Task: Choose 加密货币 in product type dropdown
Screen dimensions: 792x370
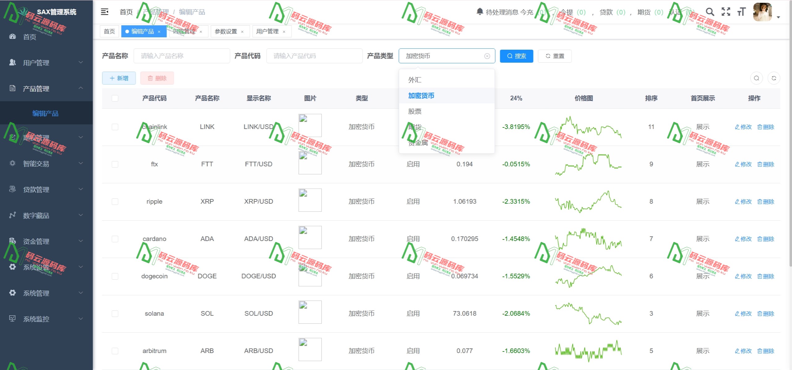Action: pos(447,96)
